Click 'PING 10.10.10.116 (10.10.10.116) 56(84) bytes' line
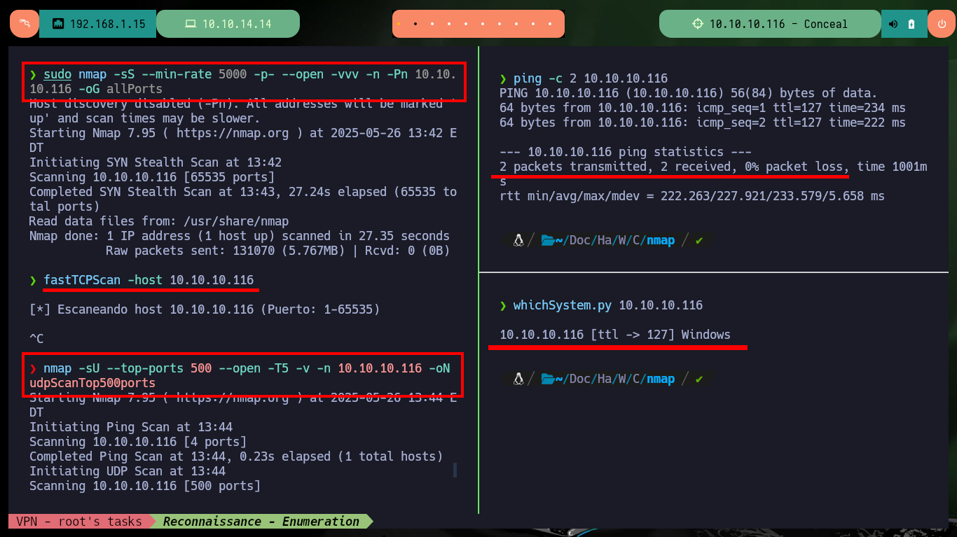 coord(689,93)
